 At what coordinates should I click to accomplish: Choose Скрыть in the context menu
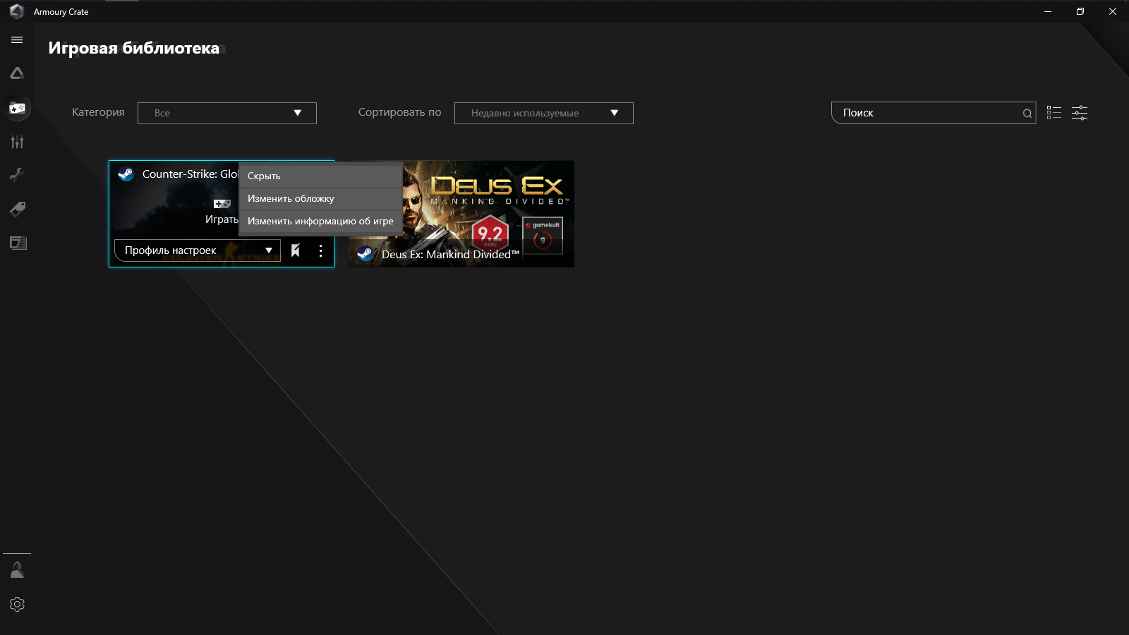click(x=321, y=176)
